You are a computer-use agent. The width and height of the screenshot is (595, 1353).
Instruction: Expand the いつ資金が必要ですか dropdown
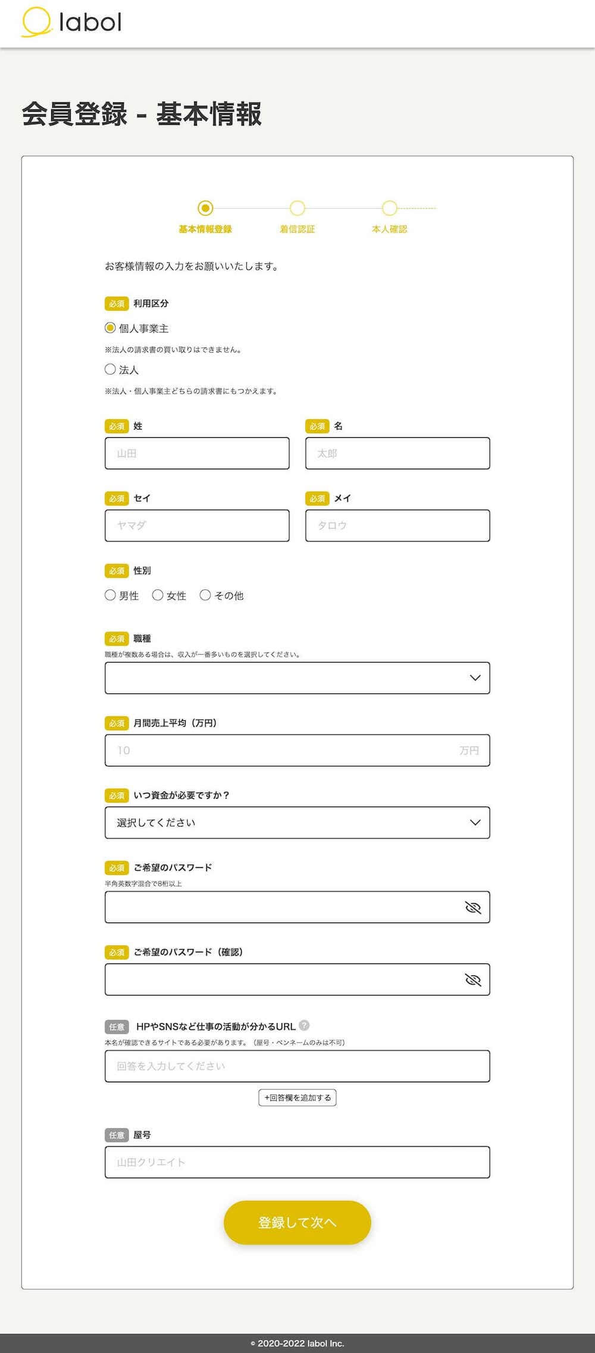(x=296, y=823)
